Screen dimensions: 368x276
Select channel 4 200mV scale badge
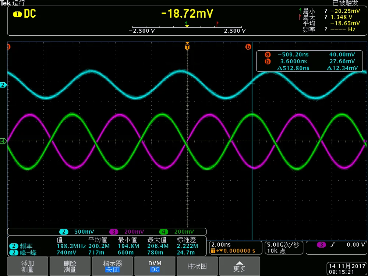point(177,232)
